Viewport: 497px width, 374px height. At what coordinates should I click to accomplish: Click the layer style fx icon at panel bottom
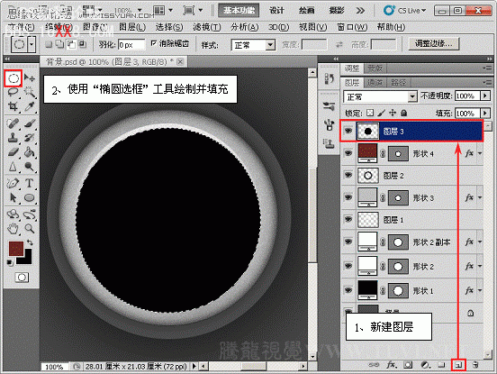pyautogui.click(x=391, y=365)
